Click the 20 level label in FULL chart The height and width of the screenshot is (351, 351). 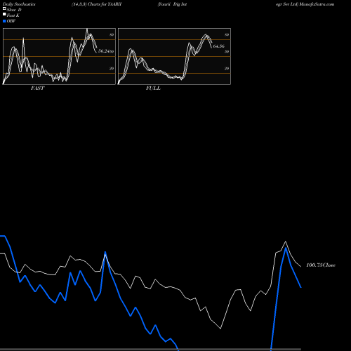(227, 68)
